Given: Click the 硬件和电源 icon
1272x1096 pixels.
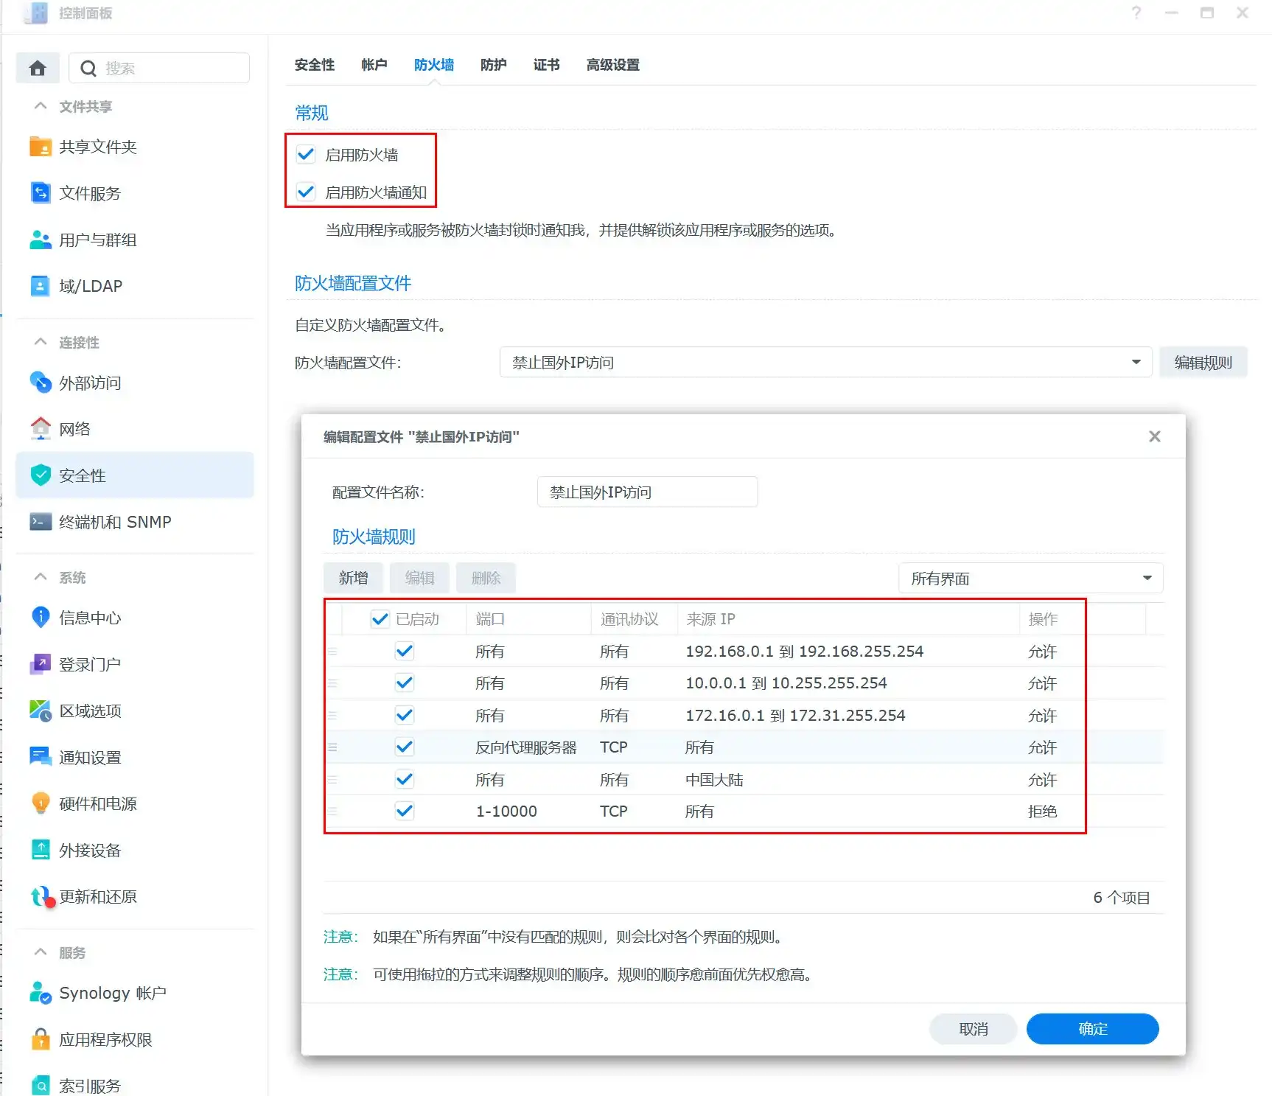Looking at the screenshot, I should tap(97, 803).
